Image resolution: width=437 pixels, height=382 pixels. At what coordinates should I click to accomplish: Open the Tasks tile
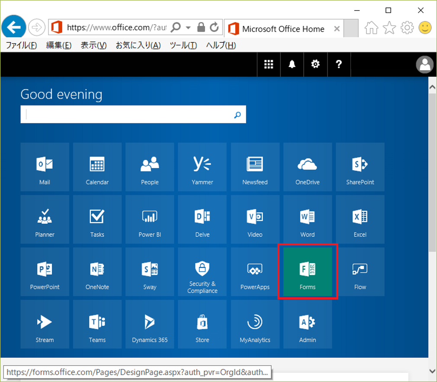pos(97,220)
